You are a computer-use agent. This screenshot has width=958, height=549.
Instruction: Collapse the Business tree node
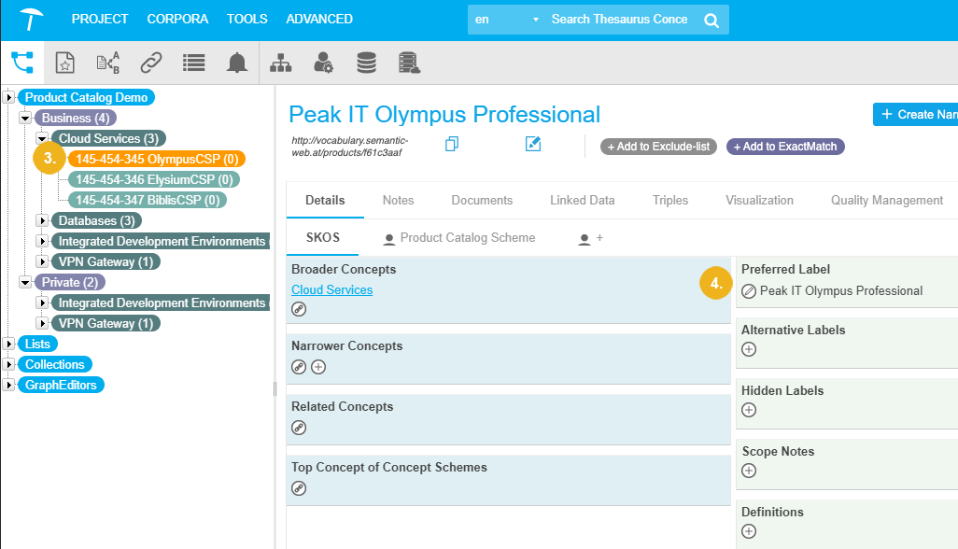pyautogui.click(x=26, y=119)
